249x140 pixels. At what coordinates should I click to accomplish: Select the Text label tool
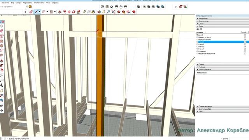89,12
